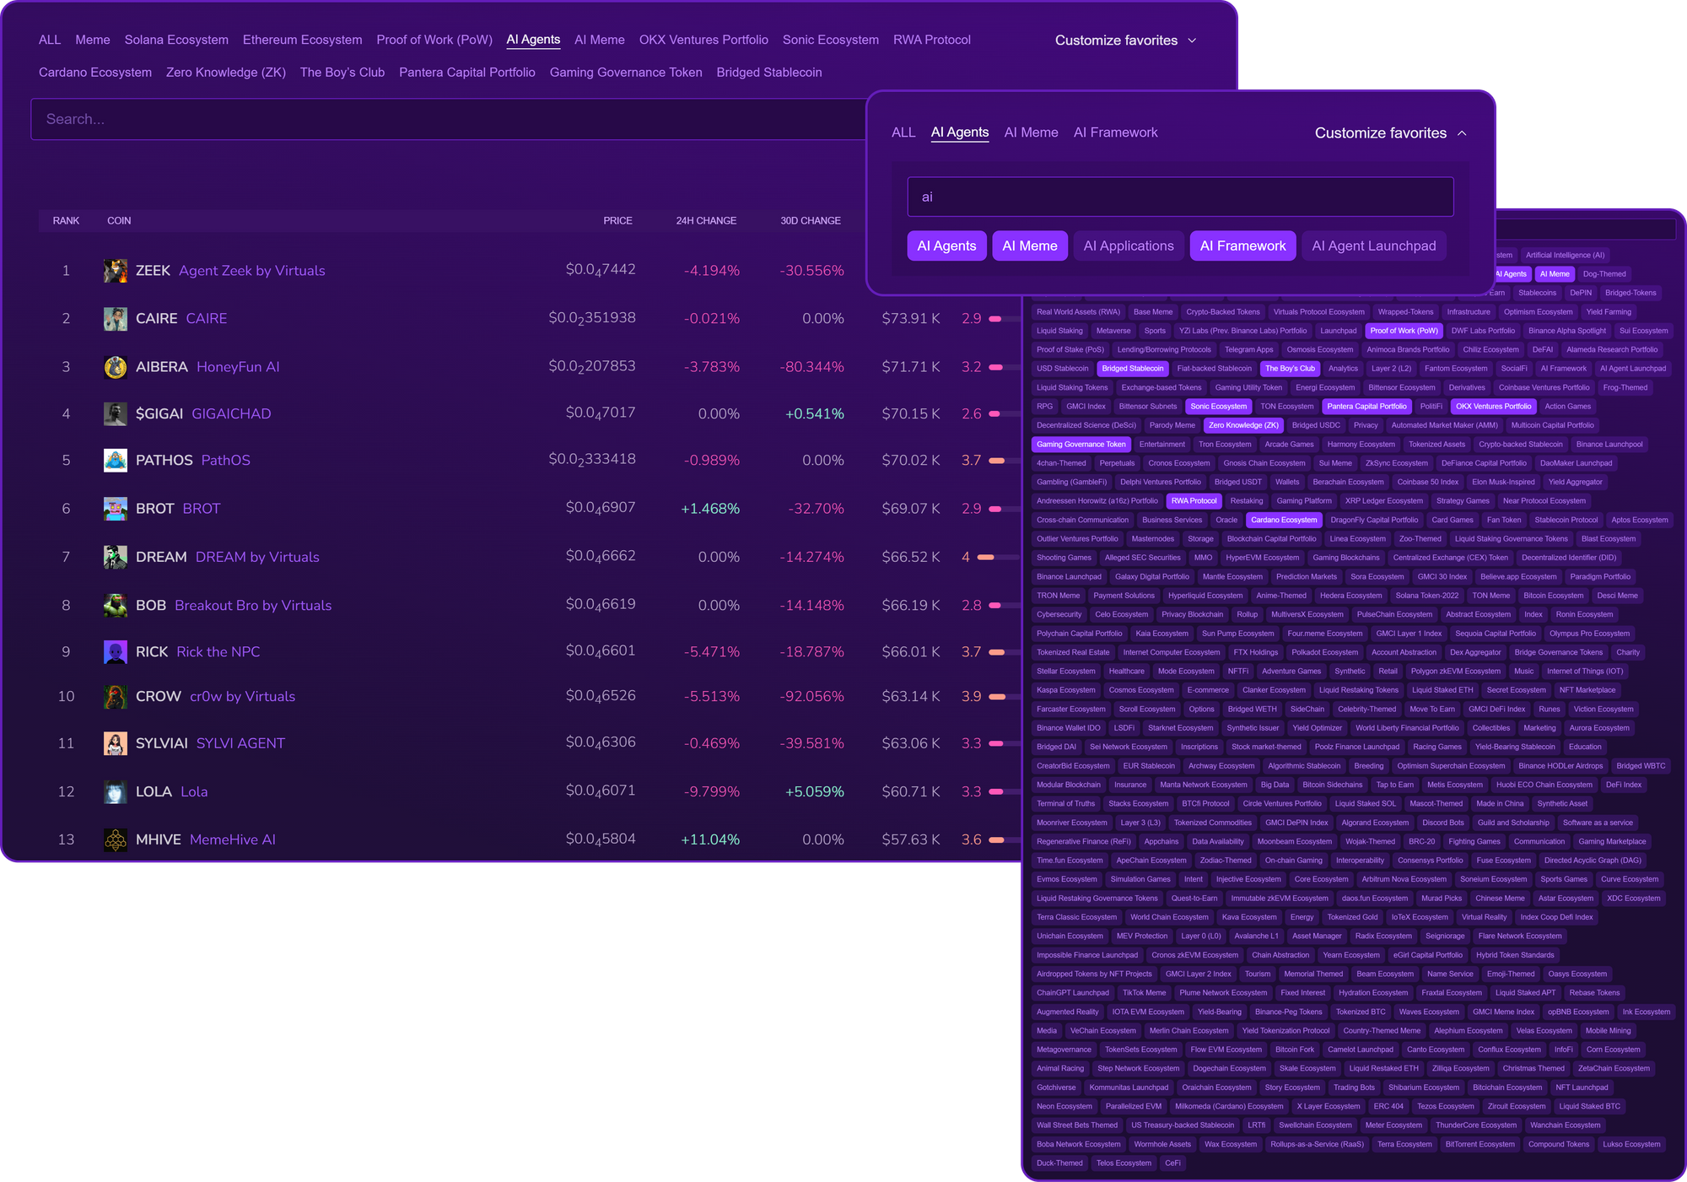
Task: Click the score bar in the DREAM row
Action: click(999, 557)
